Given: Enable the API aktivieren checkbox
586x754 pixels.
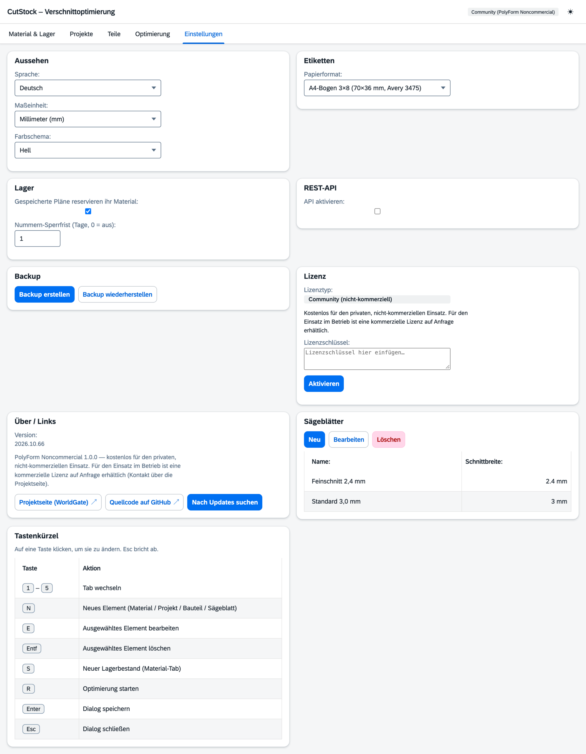Looking at the screenshot, I should [377, 211].
